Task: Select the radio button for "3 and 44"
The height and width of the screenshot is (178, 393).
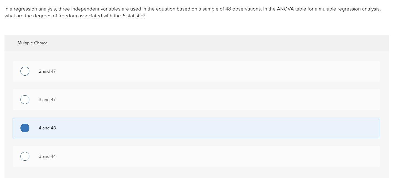Action: pos(25,156)
